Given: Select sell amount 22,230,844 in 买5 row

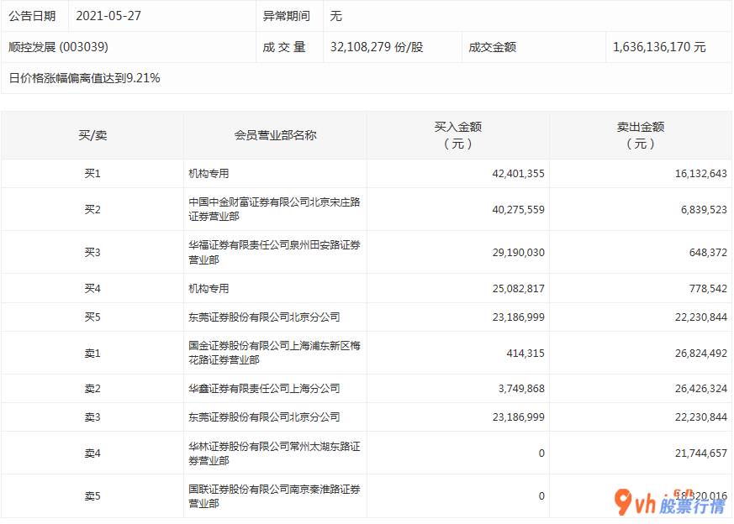Looking at the screenshot, I should 700,317.
